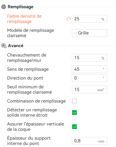
Task: Click the Sens de remplissage angle field
Action: 90,69
